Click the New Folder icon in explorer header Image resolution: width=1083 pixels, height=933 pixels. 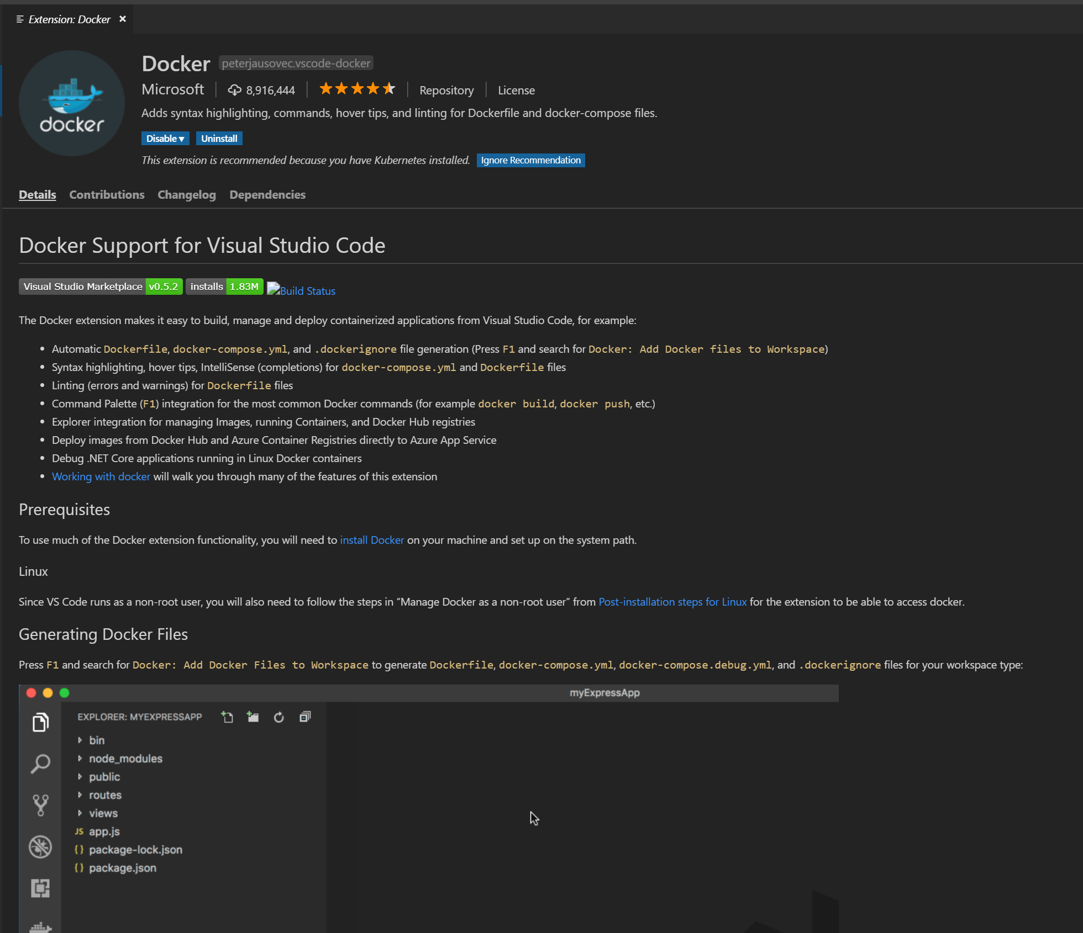(253, 717)
